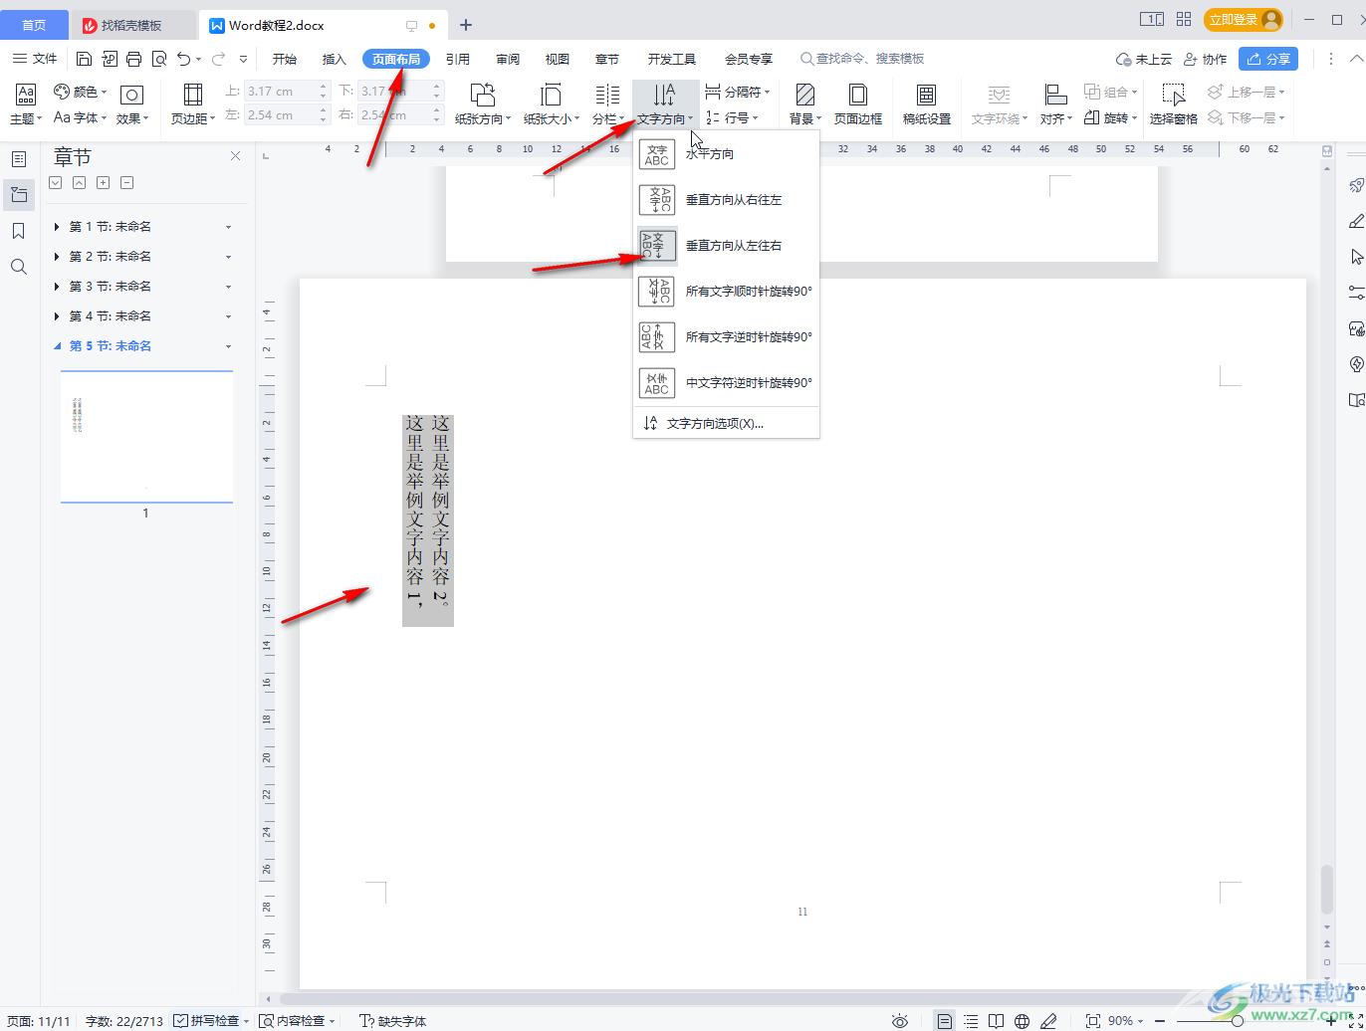The width and height of the screenshot is (1366, 1031).
Task: Collapse 第 5 节: 未命名 section
Action: [57, 346]
